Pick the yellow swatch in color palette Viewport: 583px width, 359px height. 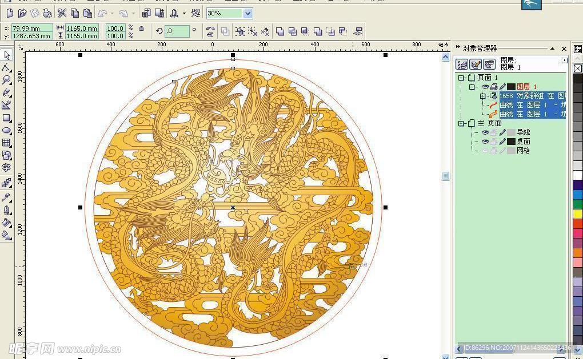(x=577, y=214)
